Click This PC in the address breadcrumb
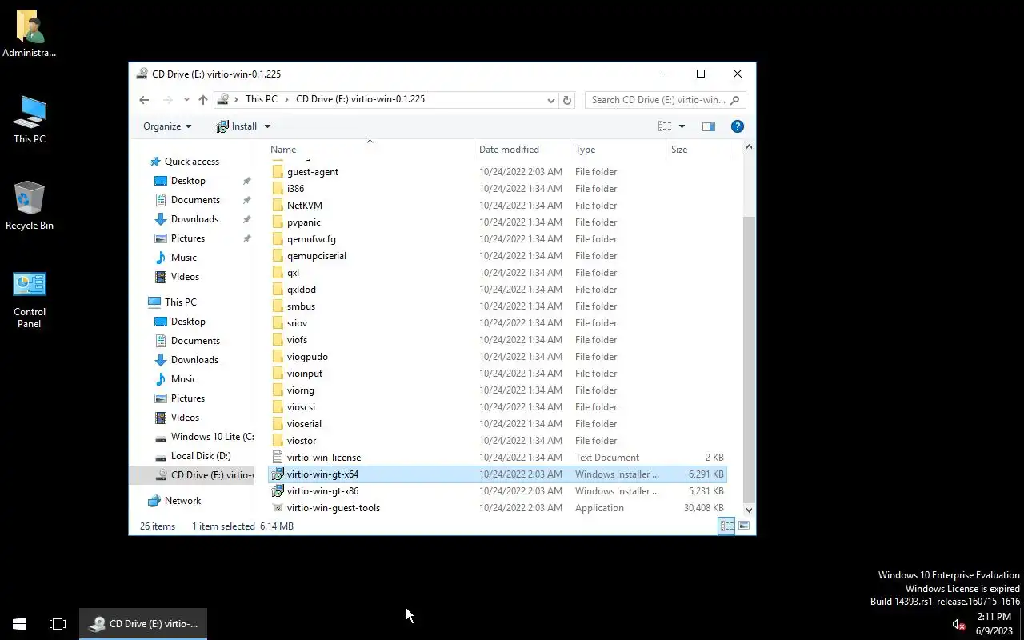 click(x=262, y=99)
